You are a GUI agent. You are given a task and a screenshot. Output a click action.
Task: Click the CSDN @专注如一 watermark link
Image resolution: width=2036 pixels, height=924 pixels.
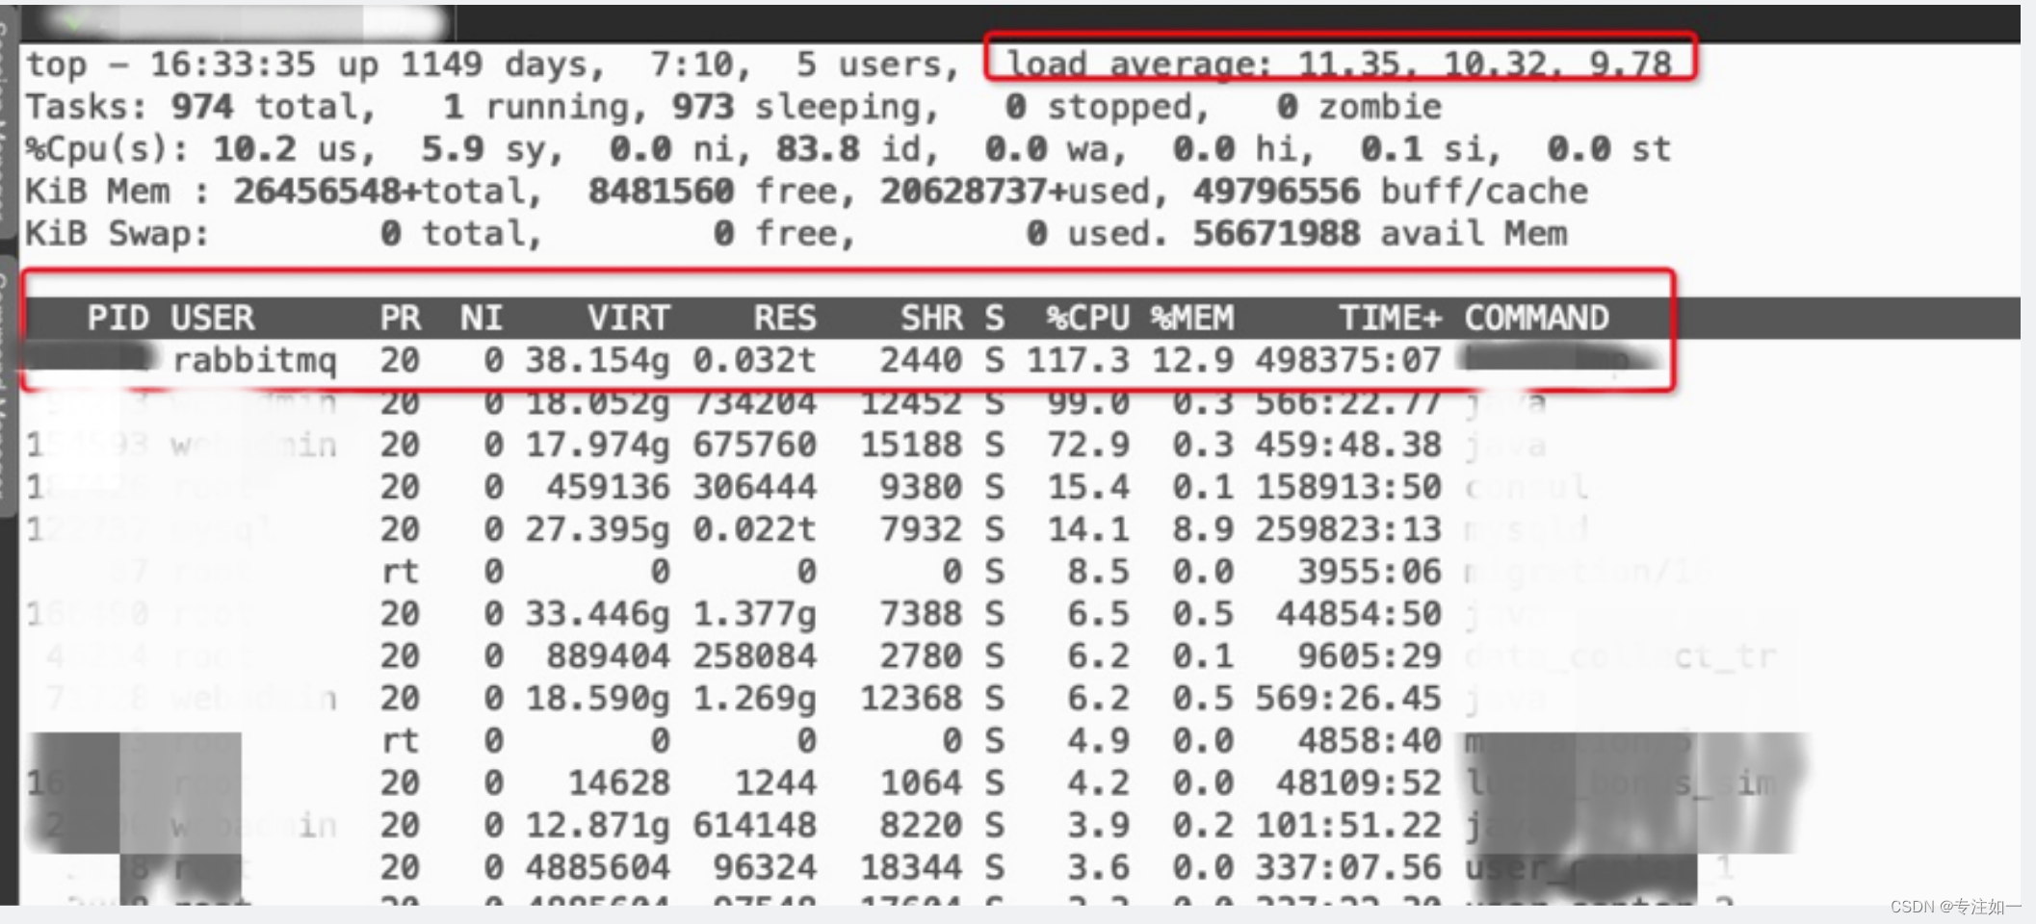click(x=1926, y=908)
